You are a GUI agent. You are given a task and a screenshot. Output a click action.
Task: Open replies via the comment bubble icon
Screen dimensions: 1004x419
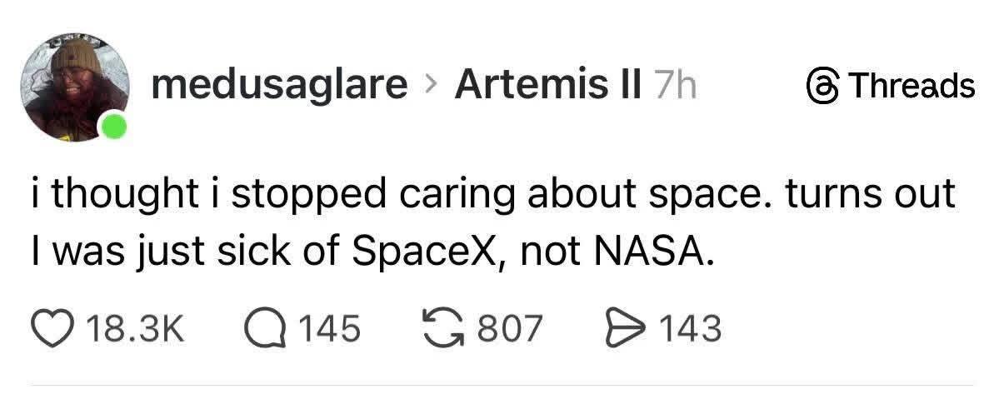264,328
